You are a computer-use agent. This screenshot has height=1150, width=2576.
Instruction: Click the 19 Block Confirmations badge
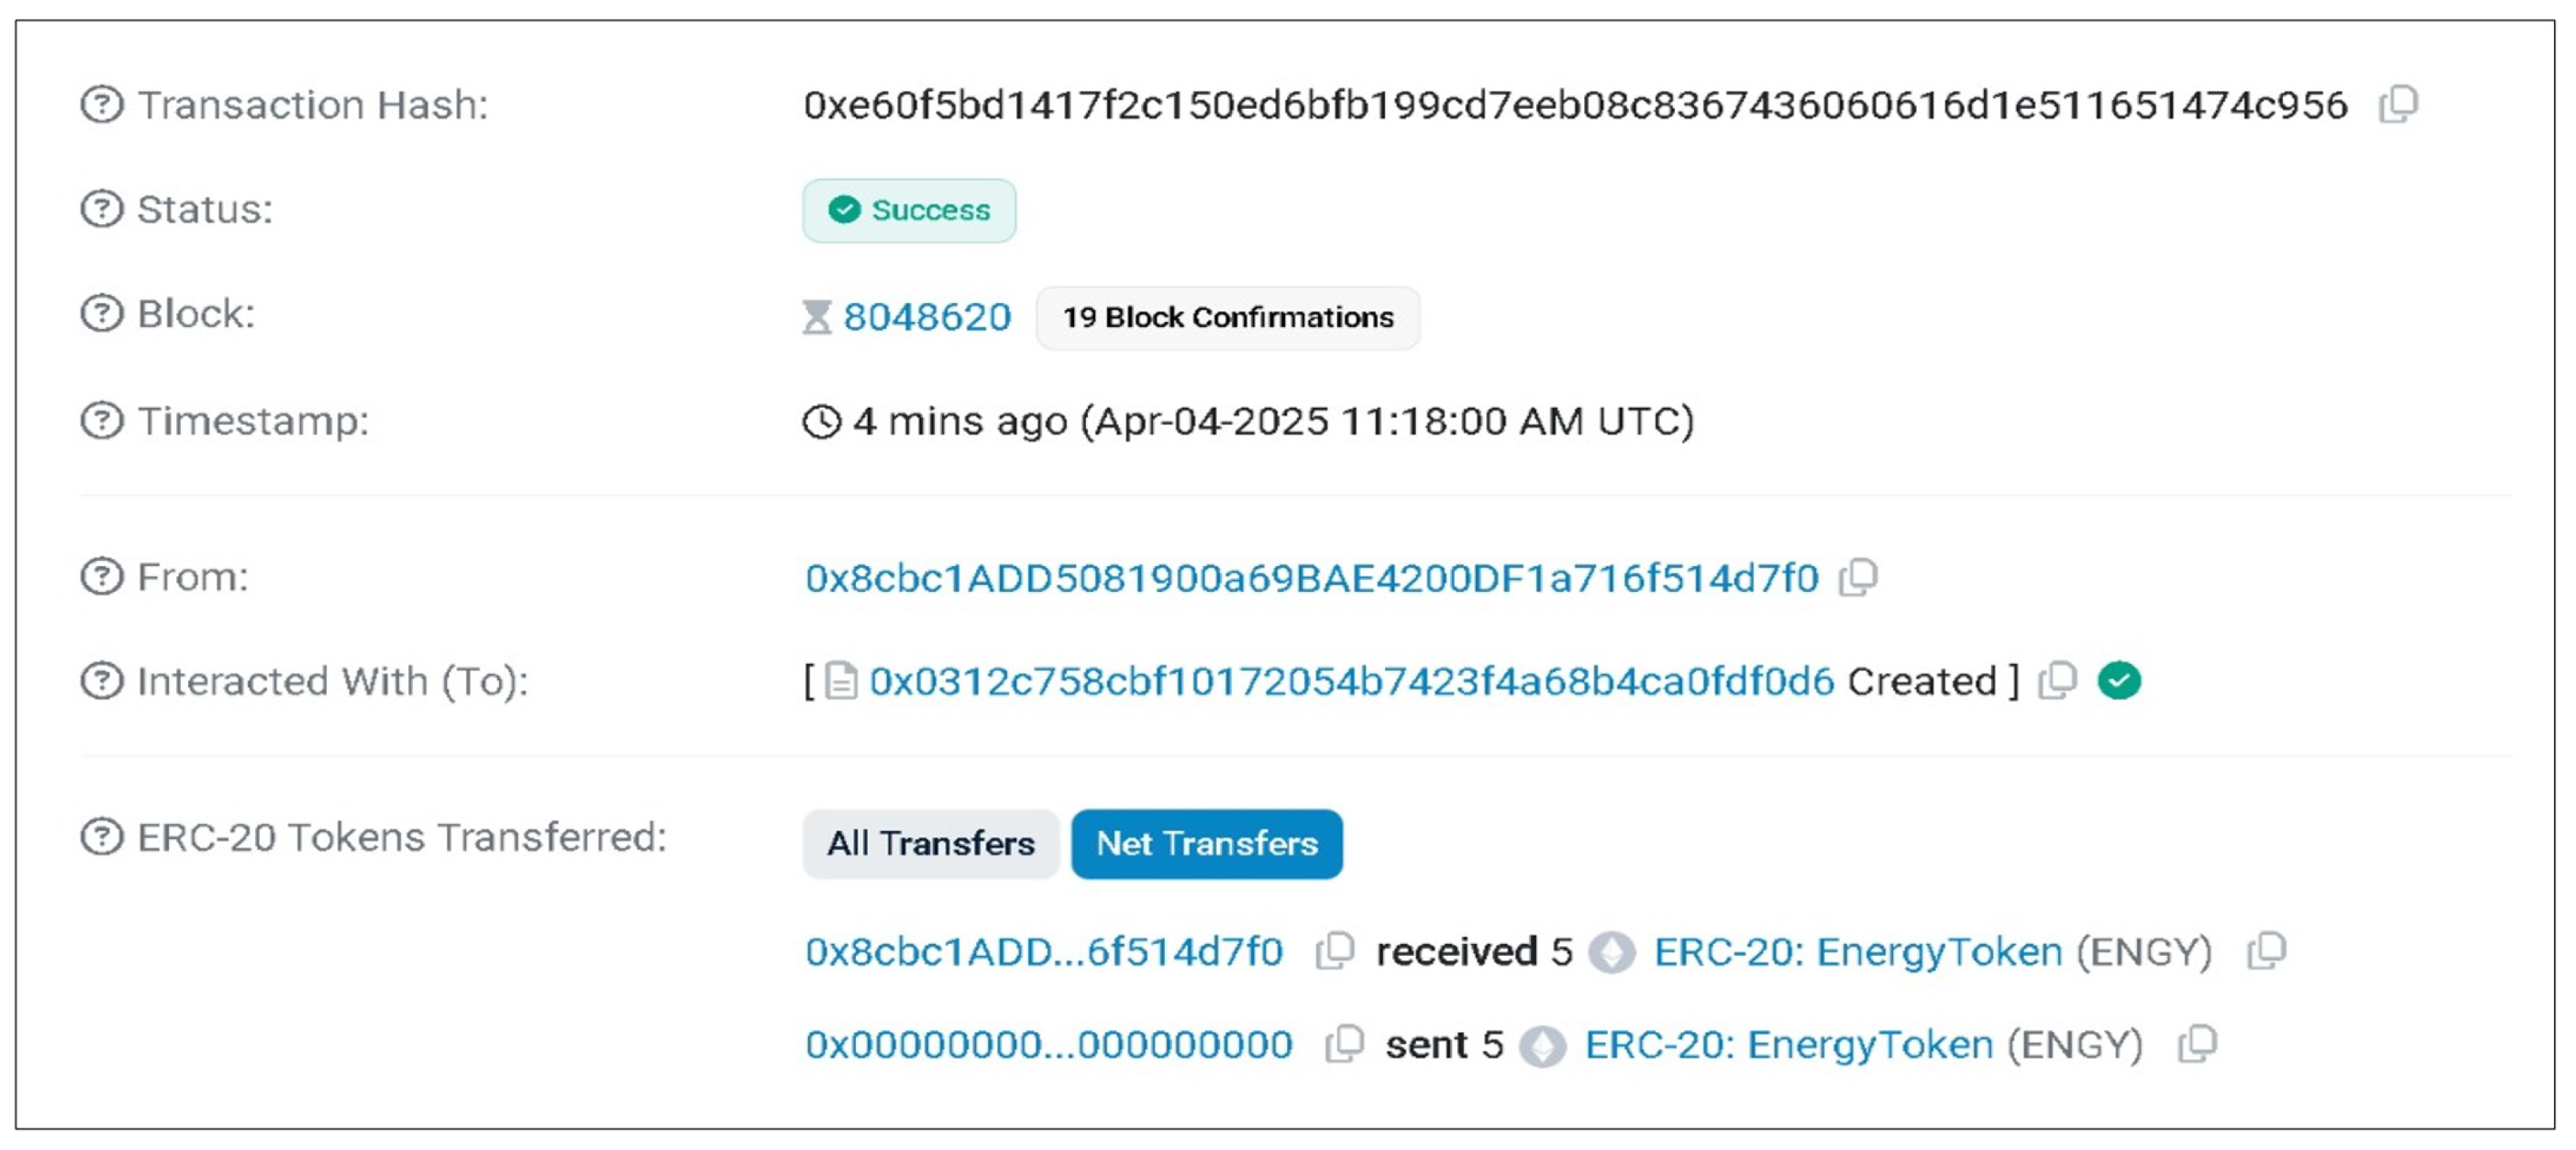coord(1227,318)
